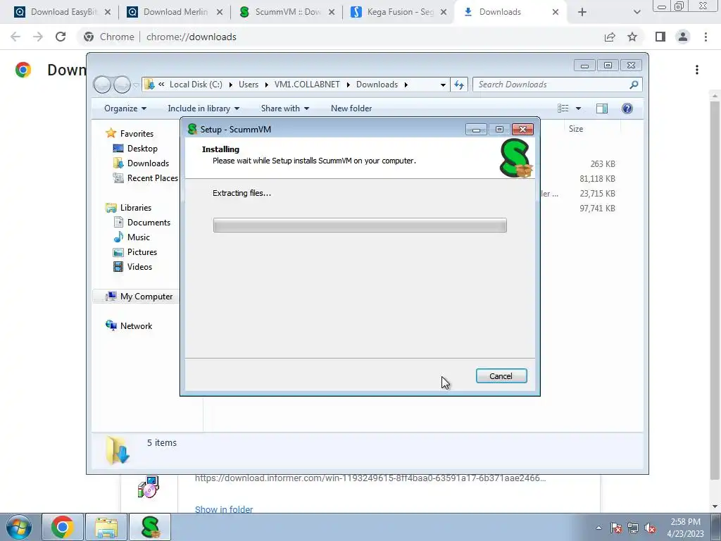Open the Chrome profile icon
This screenshot has width=721, height=541.
click(x=683, y=37)
